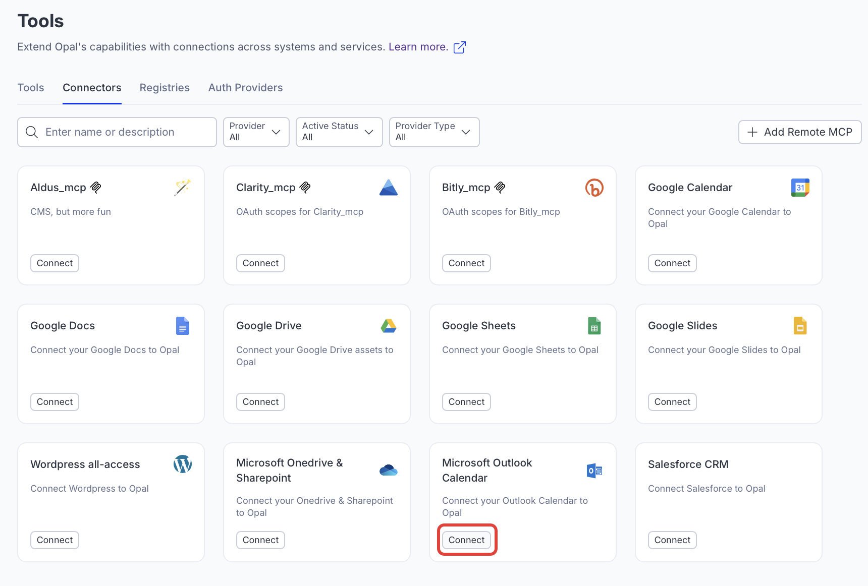Switch to the Registries tab
This screenshot has height=586, width=868.
click(165, 88)
